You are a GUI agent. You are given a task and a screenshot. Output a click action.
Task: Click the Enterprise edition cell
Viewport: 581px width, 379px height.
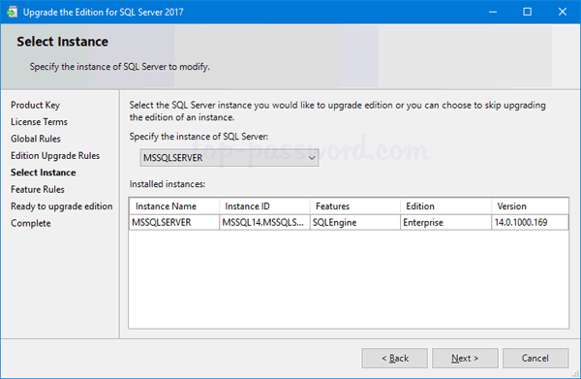tap(445, 222)
